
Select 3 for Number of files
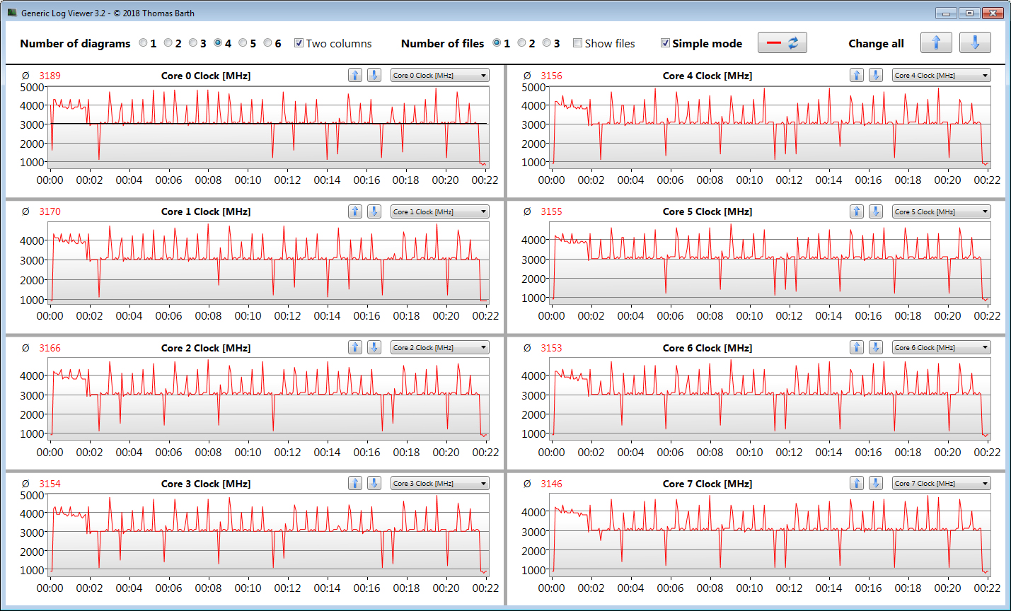click(x=547, y=43)
